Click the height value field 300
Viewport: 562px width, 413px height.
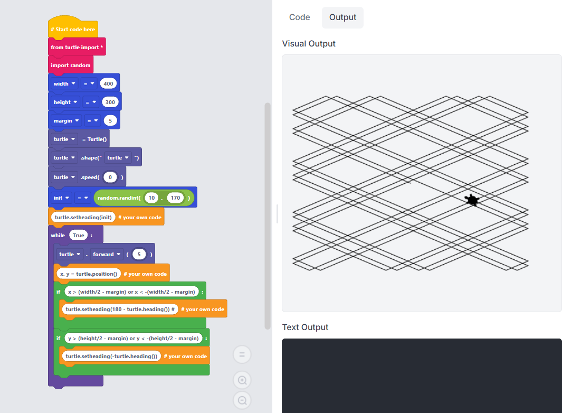(x=110, y=102)
